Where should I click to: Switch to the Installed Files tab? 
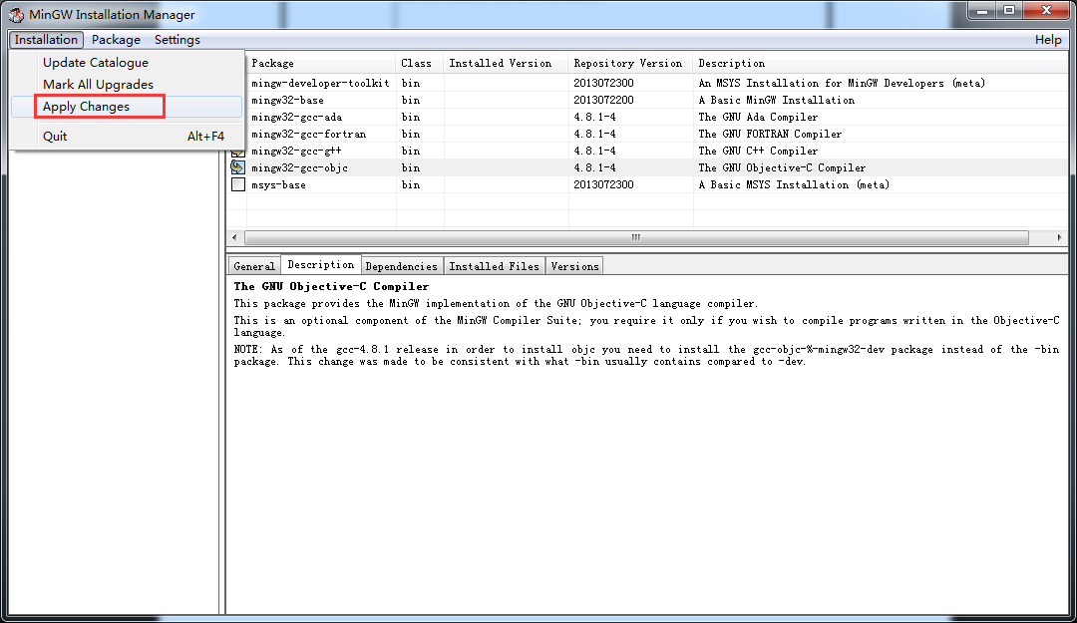click(x=495, y=266)
